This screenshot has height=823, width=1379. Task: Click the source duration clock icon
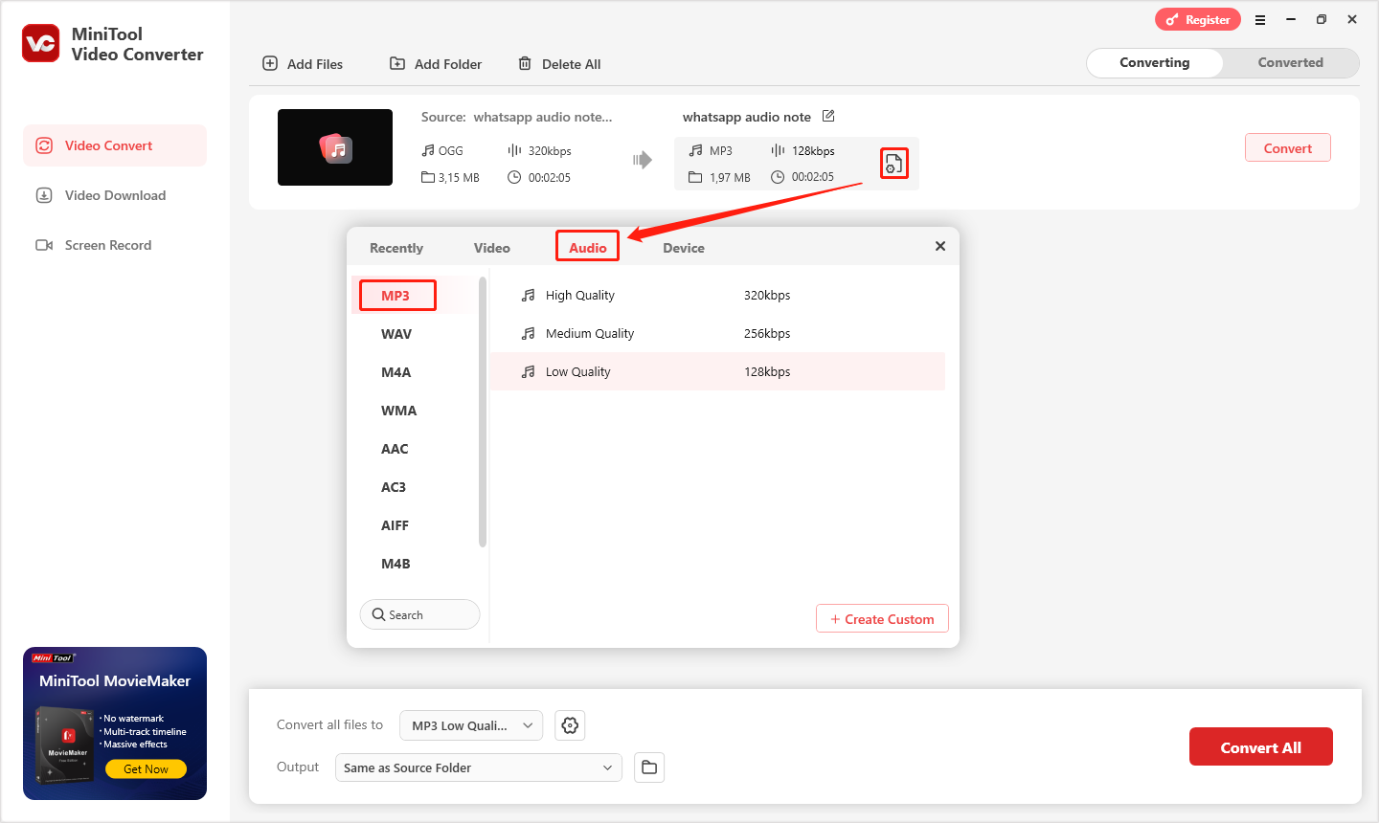pos(514,177)
